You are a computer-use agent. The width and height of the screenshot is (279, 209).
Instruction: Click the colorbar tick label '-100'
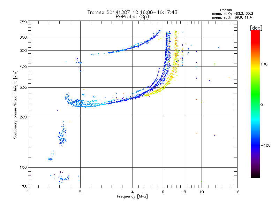pyautogui.click(x=265, y=145)
